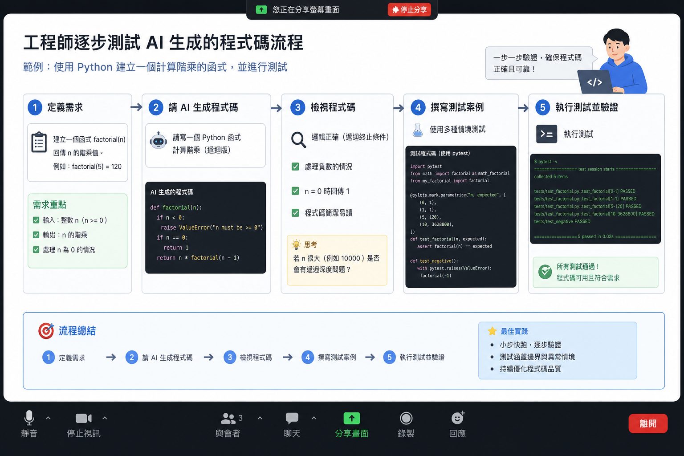The height and width of the screenshot is (456, 684).
Task: Click the AI 生成的程式碼 code header
Action: click(171, 192)
